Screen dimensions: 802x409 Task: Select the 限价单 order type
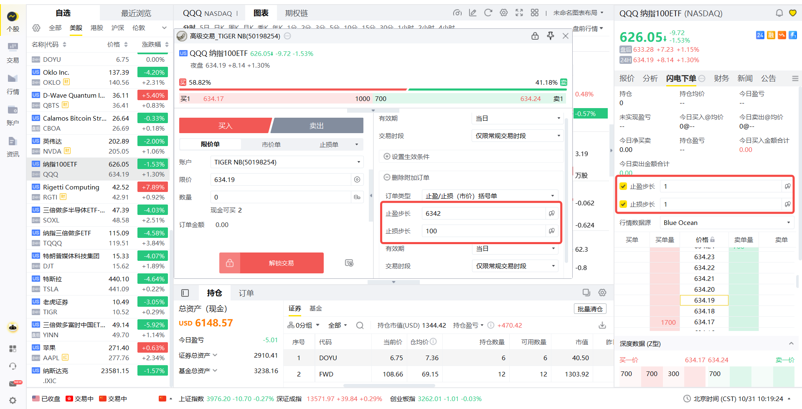(210, 144)
